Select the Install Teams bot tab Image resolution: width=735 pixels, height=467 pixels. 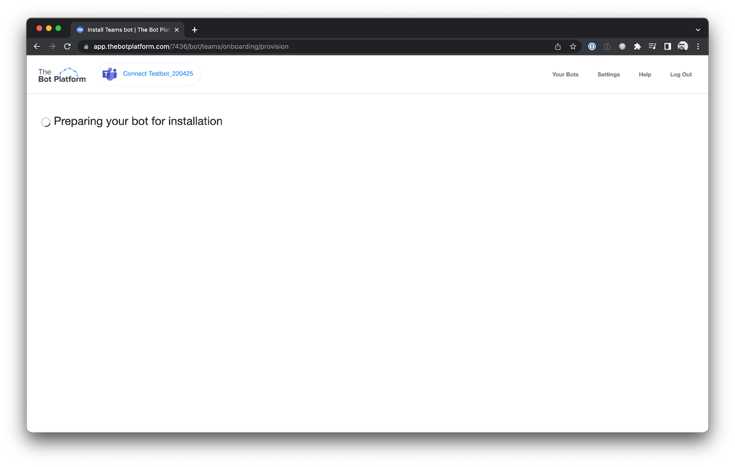coord(127,30)
